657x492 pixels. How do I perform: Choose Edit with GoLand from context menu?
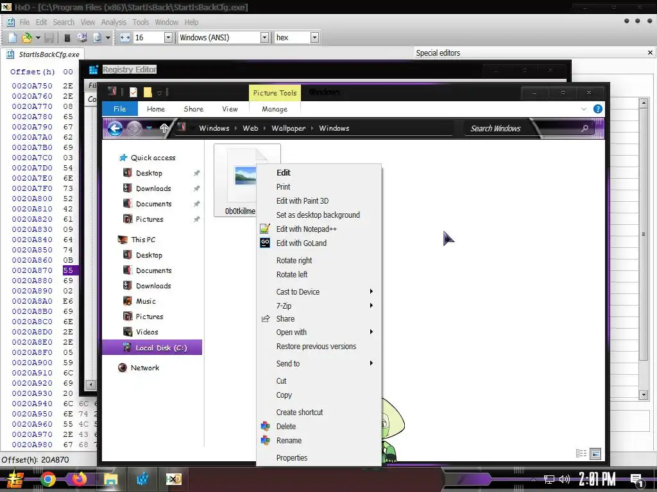coord(319,243)
